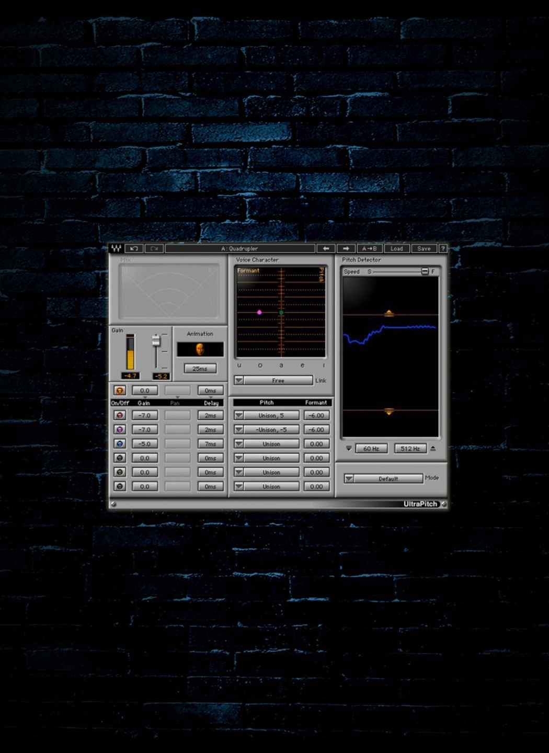Click the yellow Gain level meter
Screen dimensions: 549x753
point(130,352)
